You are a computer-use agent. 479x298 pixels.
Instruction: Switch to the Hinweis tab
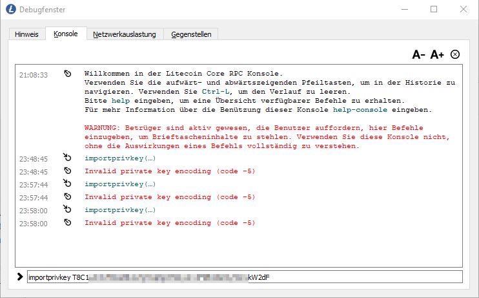(x=26, y=34)
